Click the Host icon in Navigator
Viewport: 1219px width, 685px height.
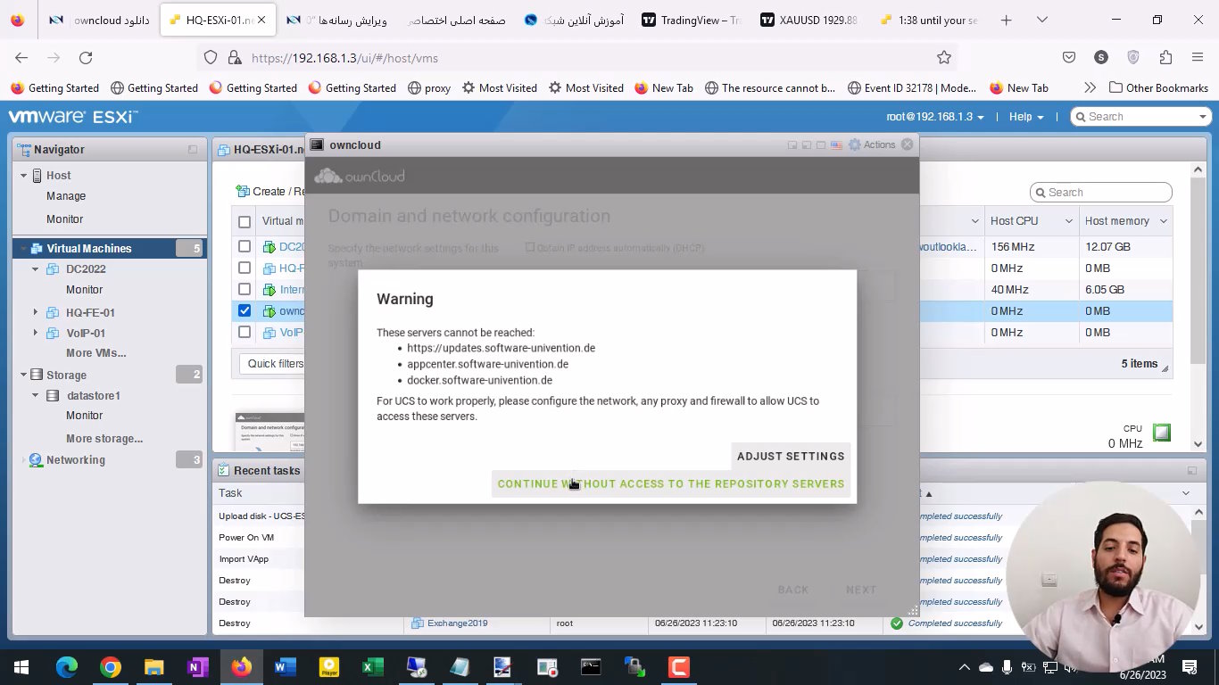point(37,176)
